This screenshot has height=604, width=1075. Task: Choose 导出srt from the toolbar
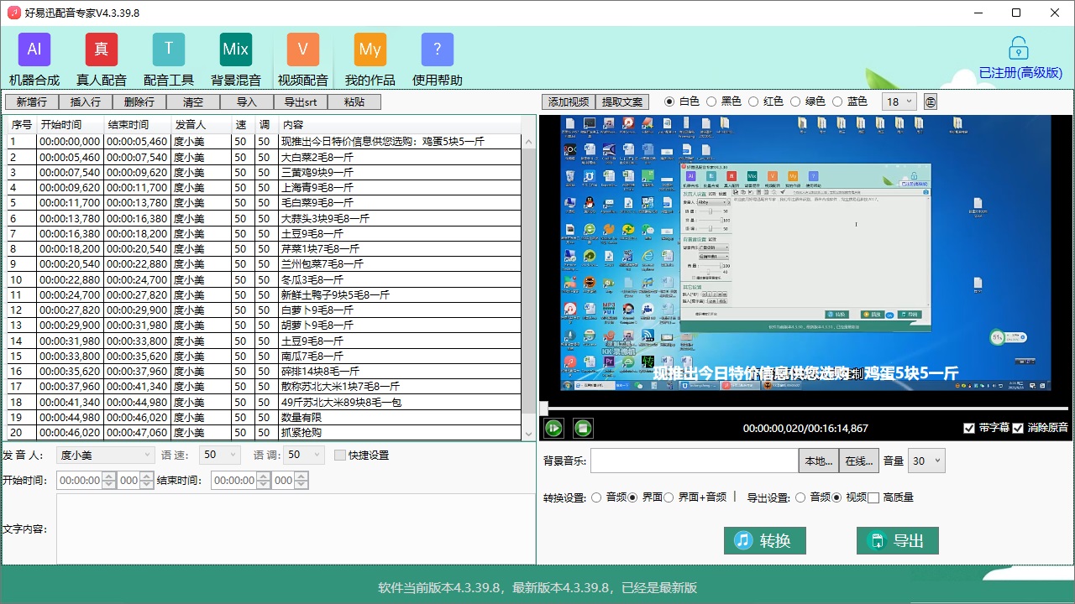point(301,101)
